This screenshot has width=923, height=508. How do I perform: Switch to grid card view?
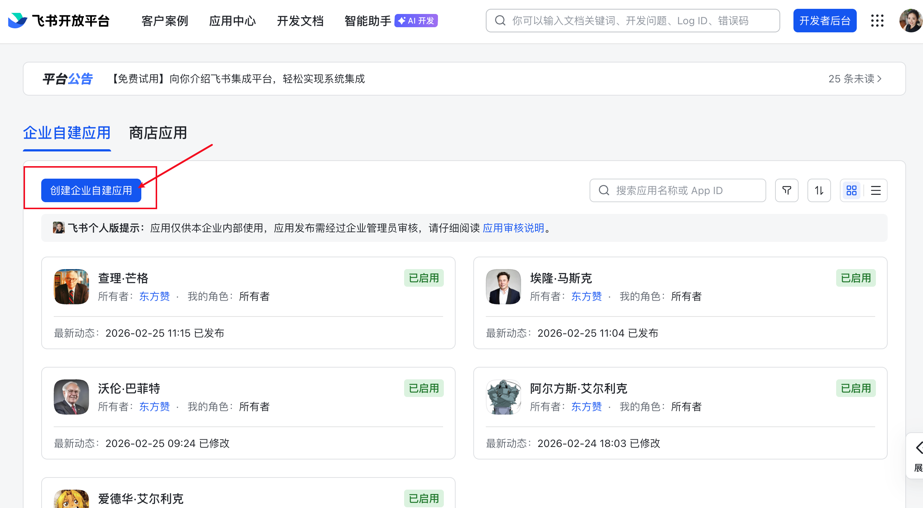(851, 190)
